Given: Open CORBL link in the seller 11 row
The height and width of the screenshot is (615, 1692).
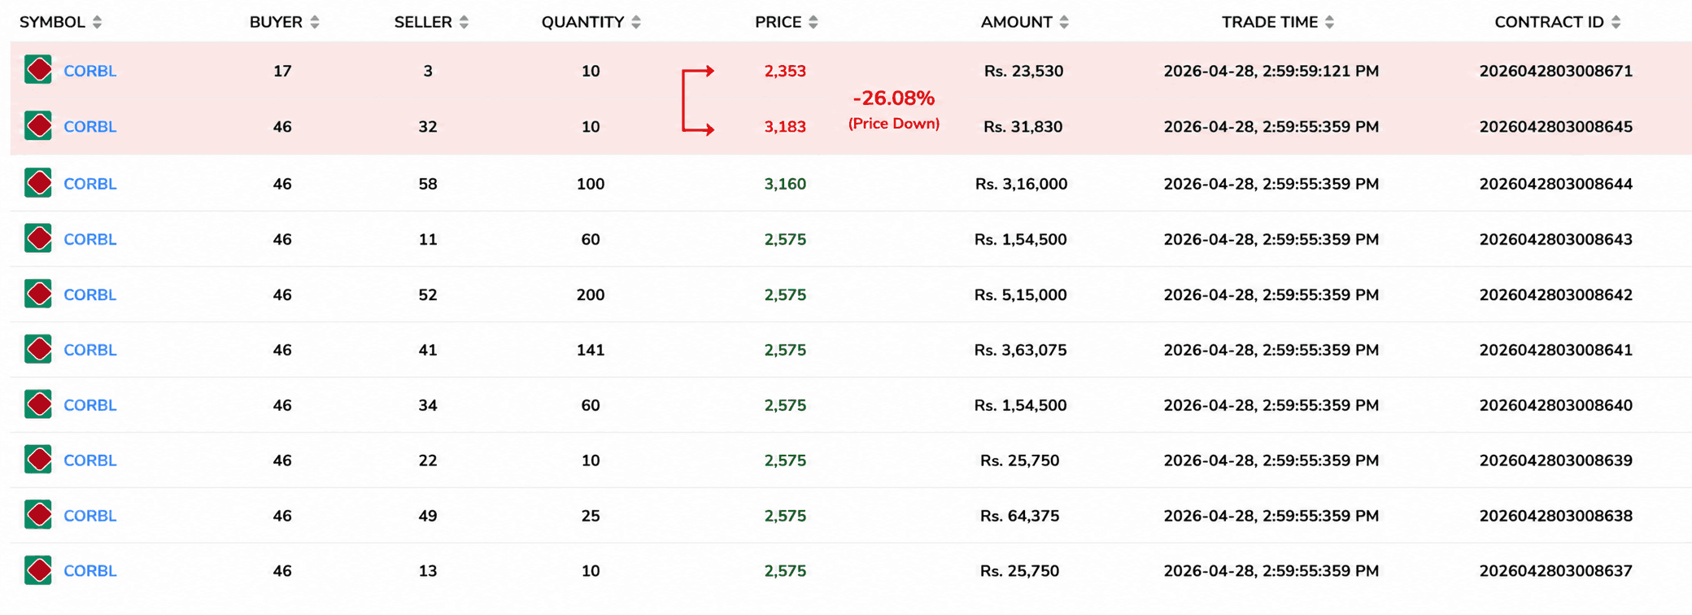Looking at the screenshot, I should point(90,239).
